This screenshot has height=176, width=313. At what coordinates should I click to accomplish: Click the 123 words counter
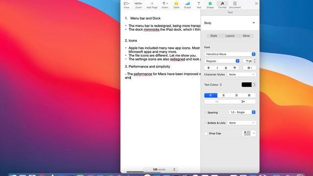click(159, 170)
